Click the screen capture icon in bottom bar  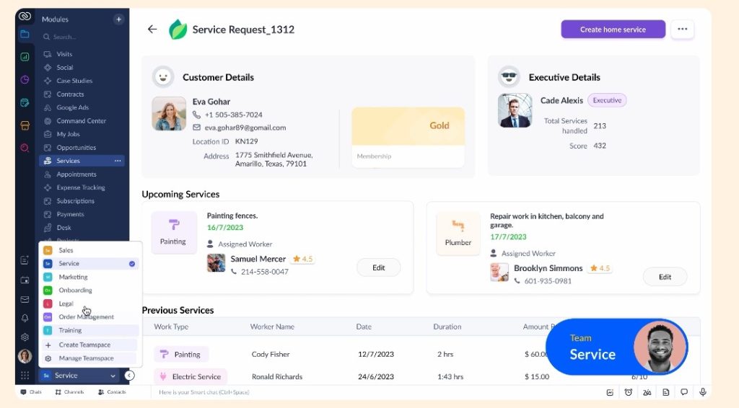pos(610,392)
